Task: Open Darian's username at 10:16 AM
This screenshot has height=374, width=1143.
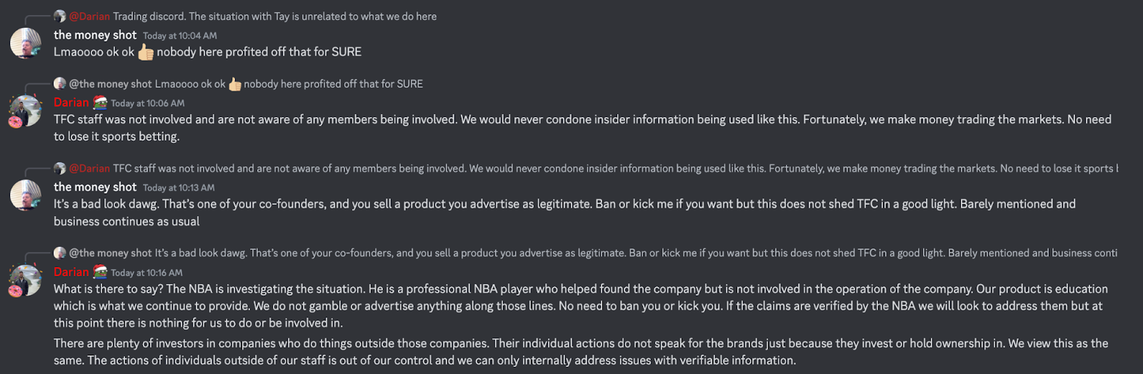Action: point(71,272)
